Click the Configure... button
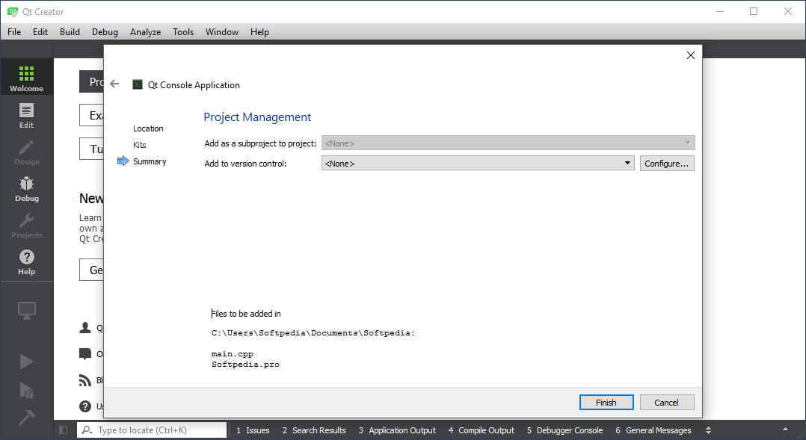The image size is (806, 440). (666, 164)
